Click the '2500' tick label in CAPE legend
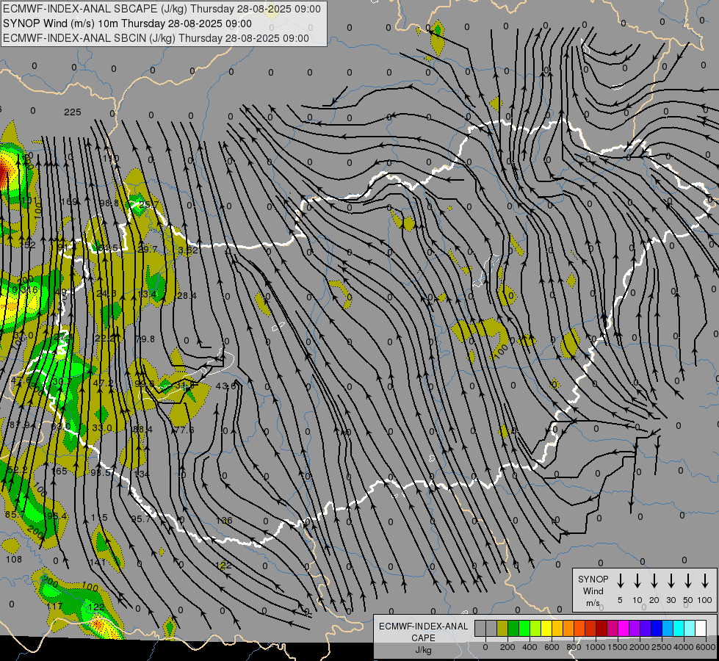719x661 pixels. point(662,647)
